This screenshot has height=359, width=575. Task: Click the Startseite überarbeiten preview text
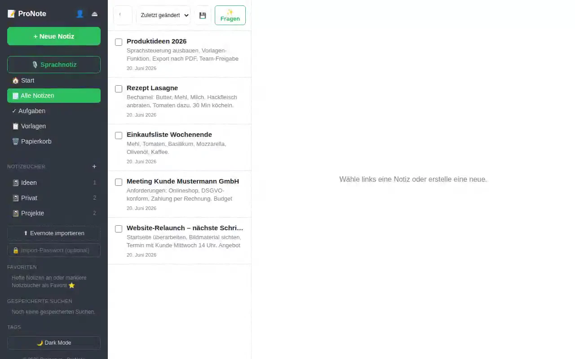[184, 241]
